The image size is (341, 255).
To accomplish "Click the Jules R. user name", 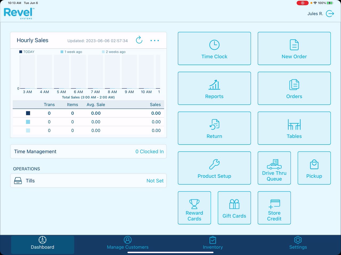I will tap(315, 14).
